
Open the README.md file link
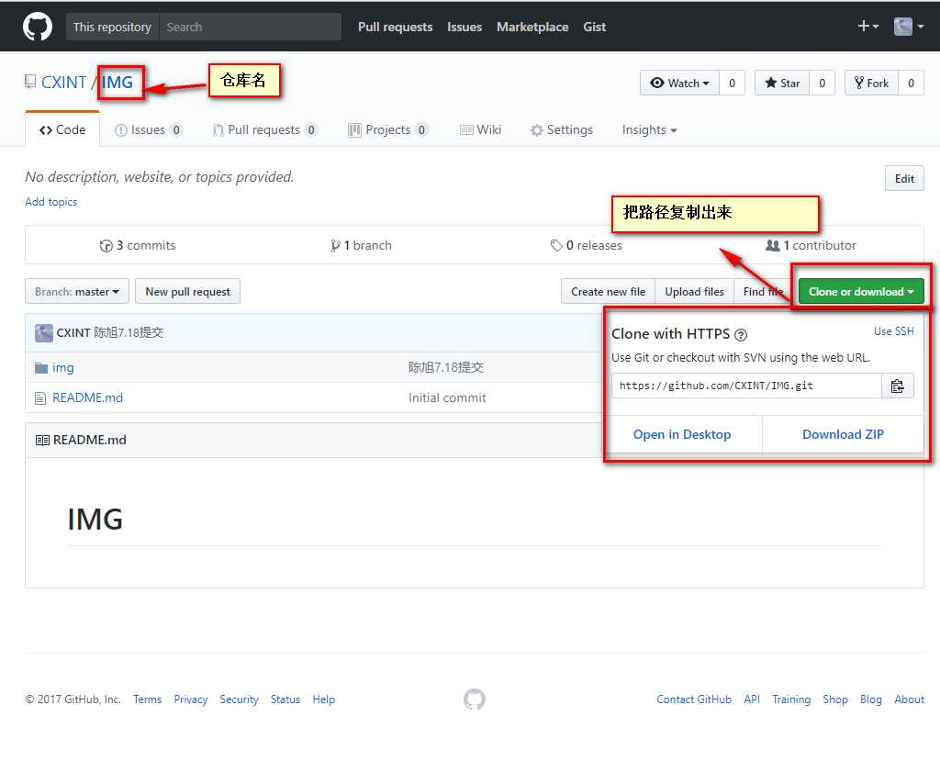(x=87, y=397)
